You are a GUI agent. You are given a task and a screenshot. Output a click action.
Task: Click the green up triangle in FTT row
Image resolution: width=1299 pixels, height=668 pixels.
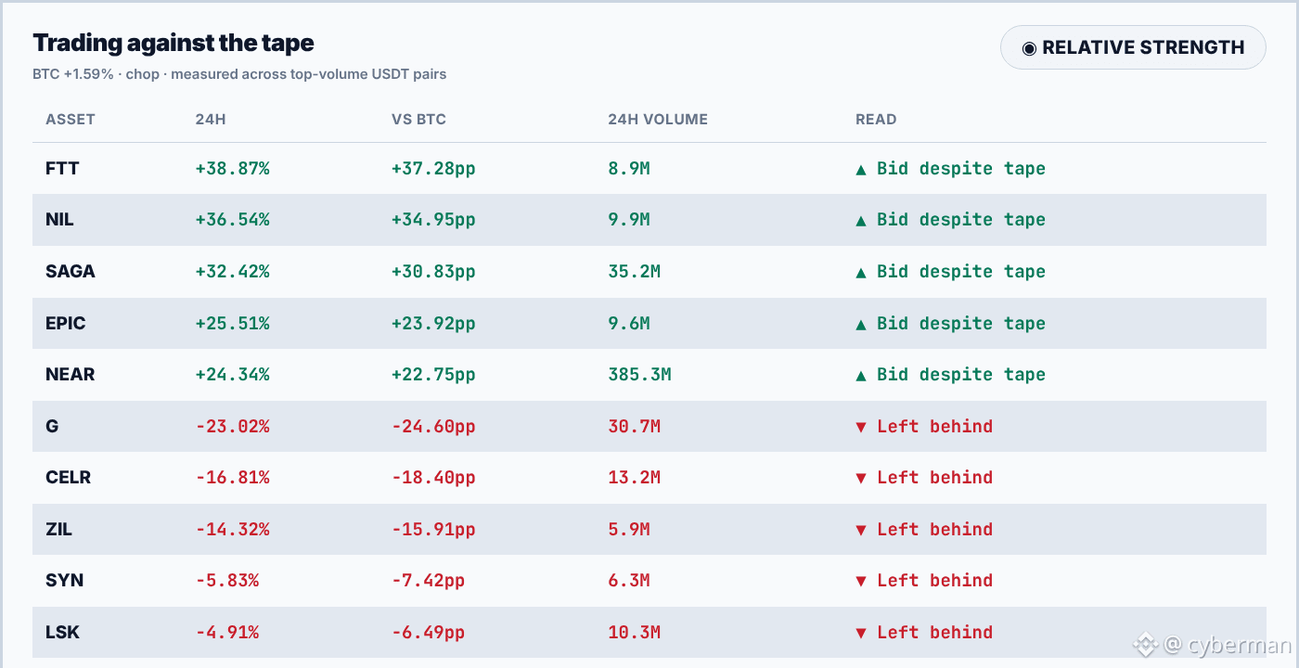coord(861,169)
